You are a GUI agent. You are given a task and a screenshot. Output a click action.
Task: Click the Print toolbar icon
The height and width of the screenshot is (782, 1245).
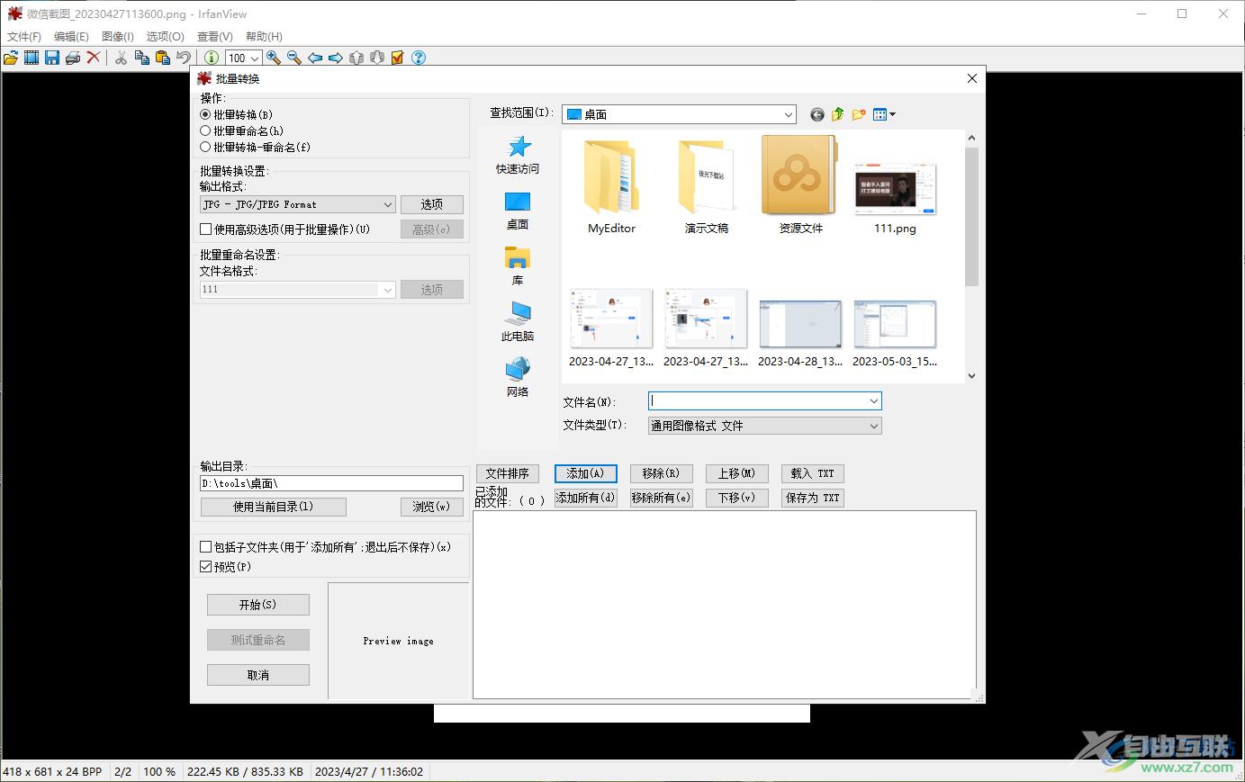73,58
